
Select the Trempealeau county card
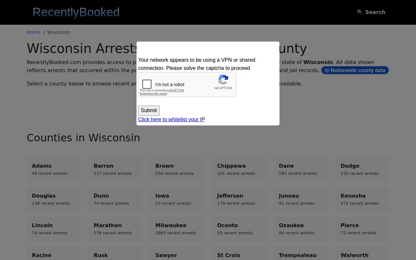[301, 253]
